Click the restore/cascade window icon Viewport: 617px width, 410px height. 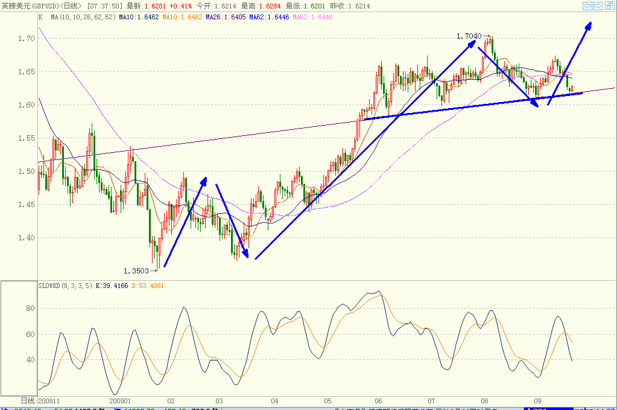[x=609, y=6]
